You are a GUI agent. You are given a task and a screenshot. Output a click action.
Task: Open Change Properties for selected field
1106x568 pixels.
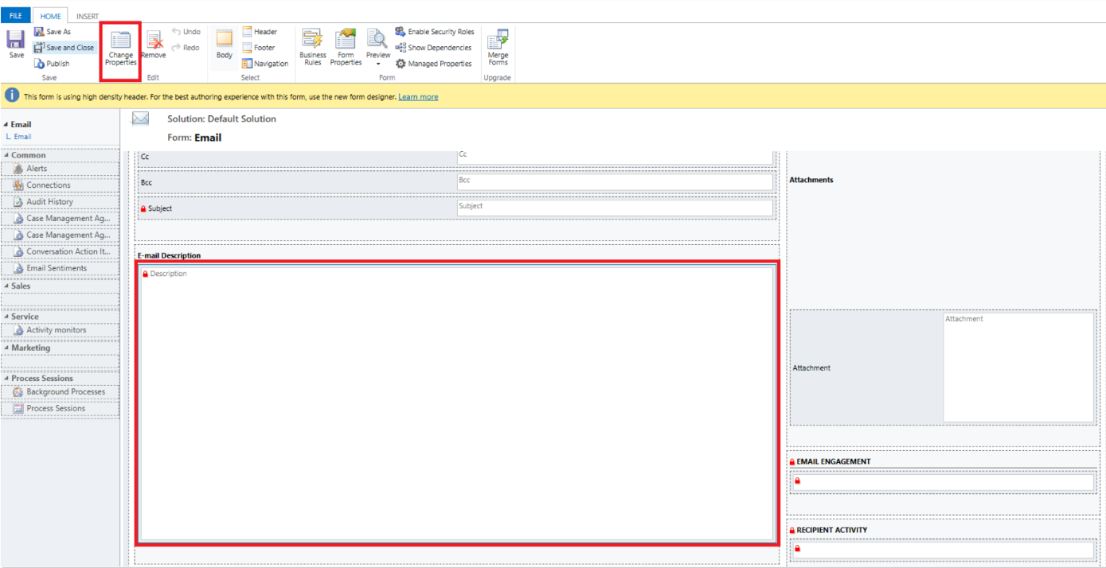(121, 49)
